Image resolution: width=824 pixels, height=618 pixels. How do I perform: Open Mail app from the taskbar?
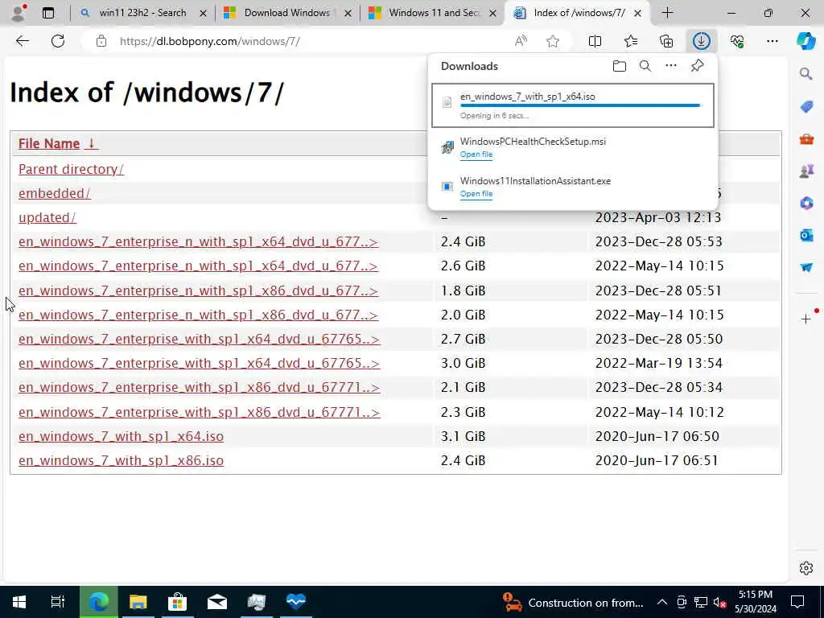[217, 602]
